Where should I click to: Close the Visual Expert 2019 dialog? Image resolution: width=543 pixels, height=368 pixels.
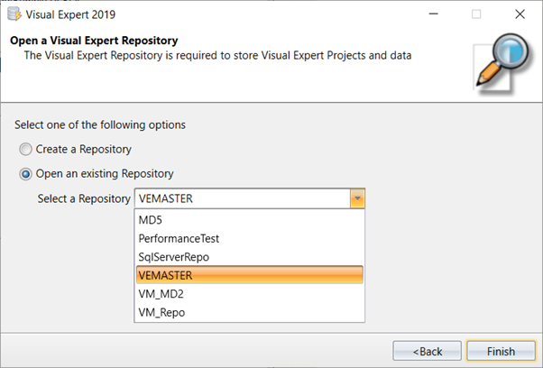[520, 14]
